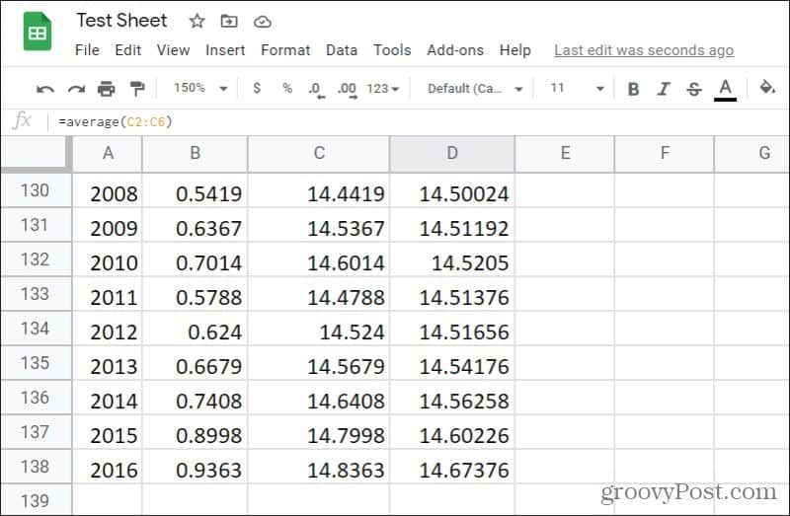
Task: Toggle italic formatting
Action: (x=664, y=89)
